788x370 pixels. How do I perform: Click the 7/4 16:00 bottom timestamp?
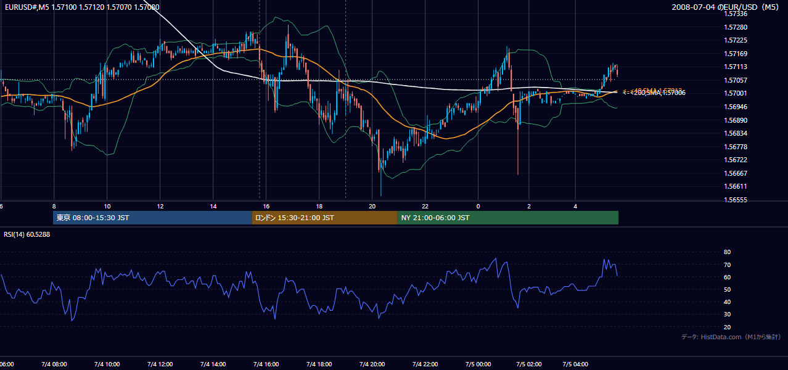pos(266,364)
